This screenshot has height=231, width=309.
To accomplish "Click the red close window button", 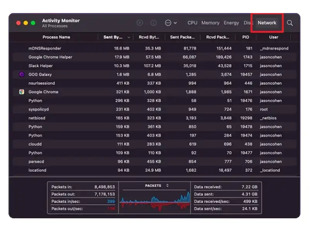I will tap(18, 23).
